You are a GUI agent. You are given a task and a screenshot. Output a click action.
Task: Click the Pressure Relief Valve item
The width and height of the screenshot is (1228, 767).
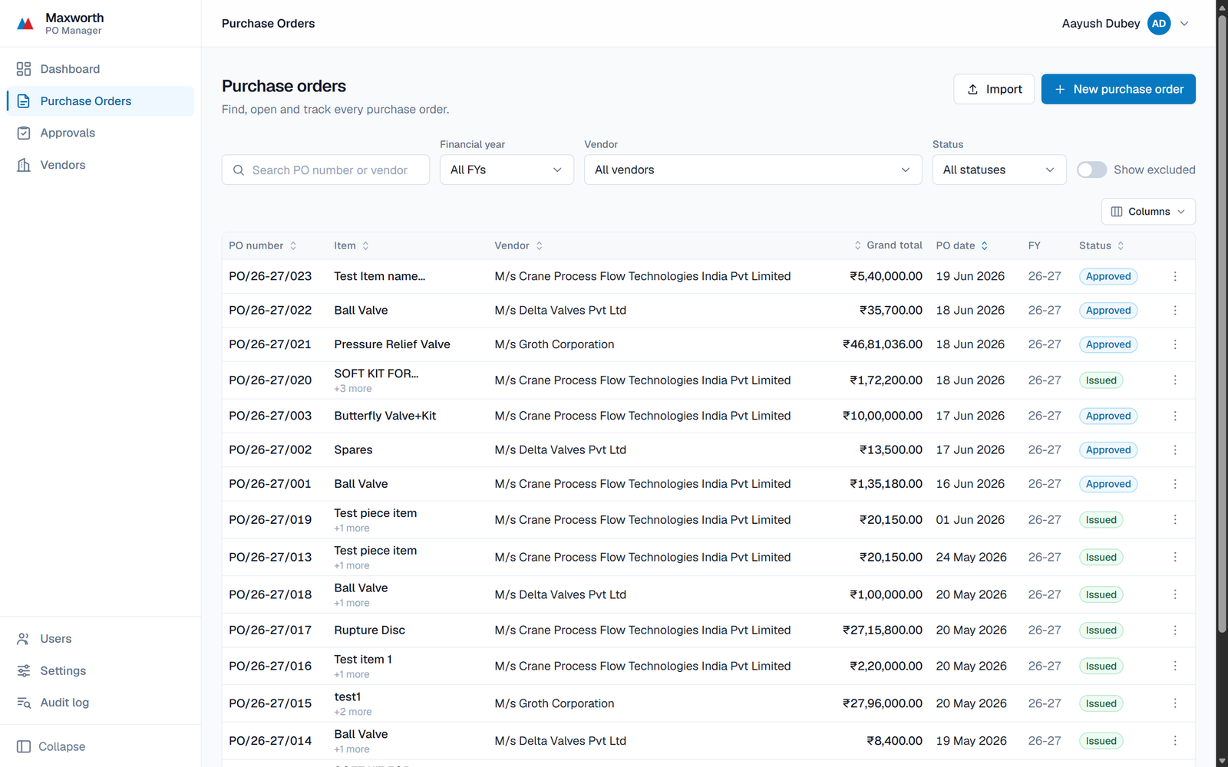pos(392,344)
